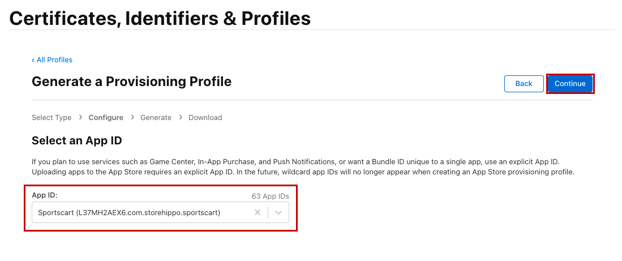Viewport: 622px width, 261px height.
Task: Click the explicit App ID description paragraph
Action: (x=303, y=166)
